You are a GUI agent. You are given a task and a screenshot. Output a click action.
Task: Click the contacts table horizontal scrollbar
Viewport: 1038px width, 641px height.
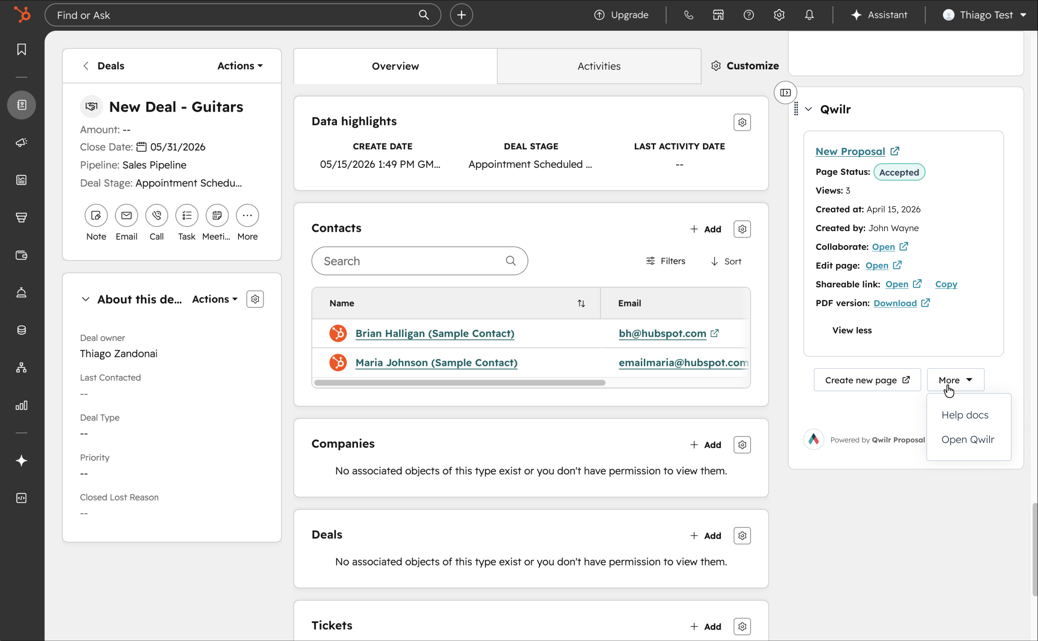[x=459, y=383]
